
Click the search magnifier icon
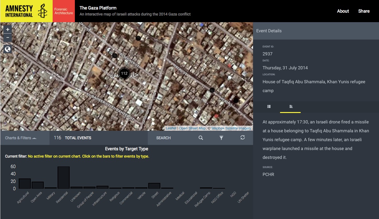(201, 138)
